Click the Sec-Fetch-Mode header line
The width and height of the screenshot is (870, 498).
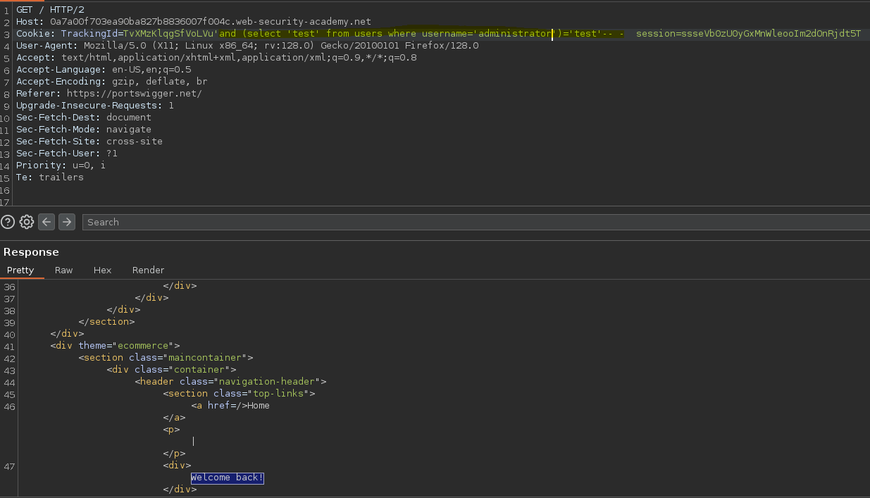click(84, 130)
